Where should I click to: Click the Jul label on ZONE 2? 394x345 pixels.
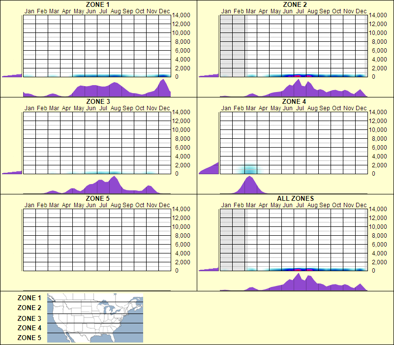[299, 10]
